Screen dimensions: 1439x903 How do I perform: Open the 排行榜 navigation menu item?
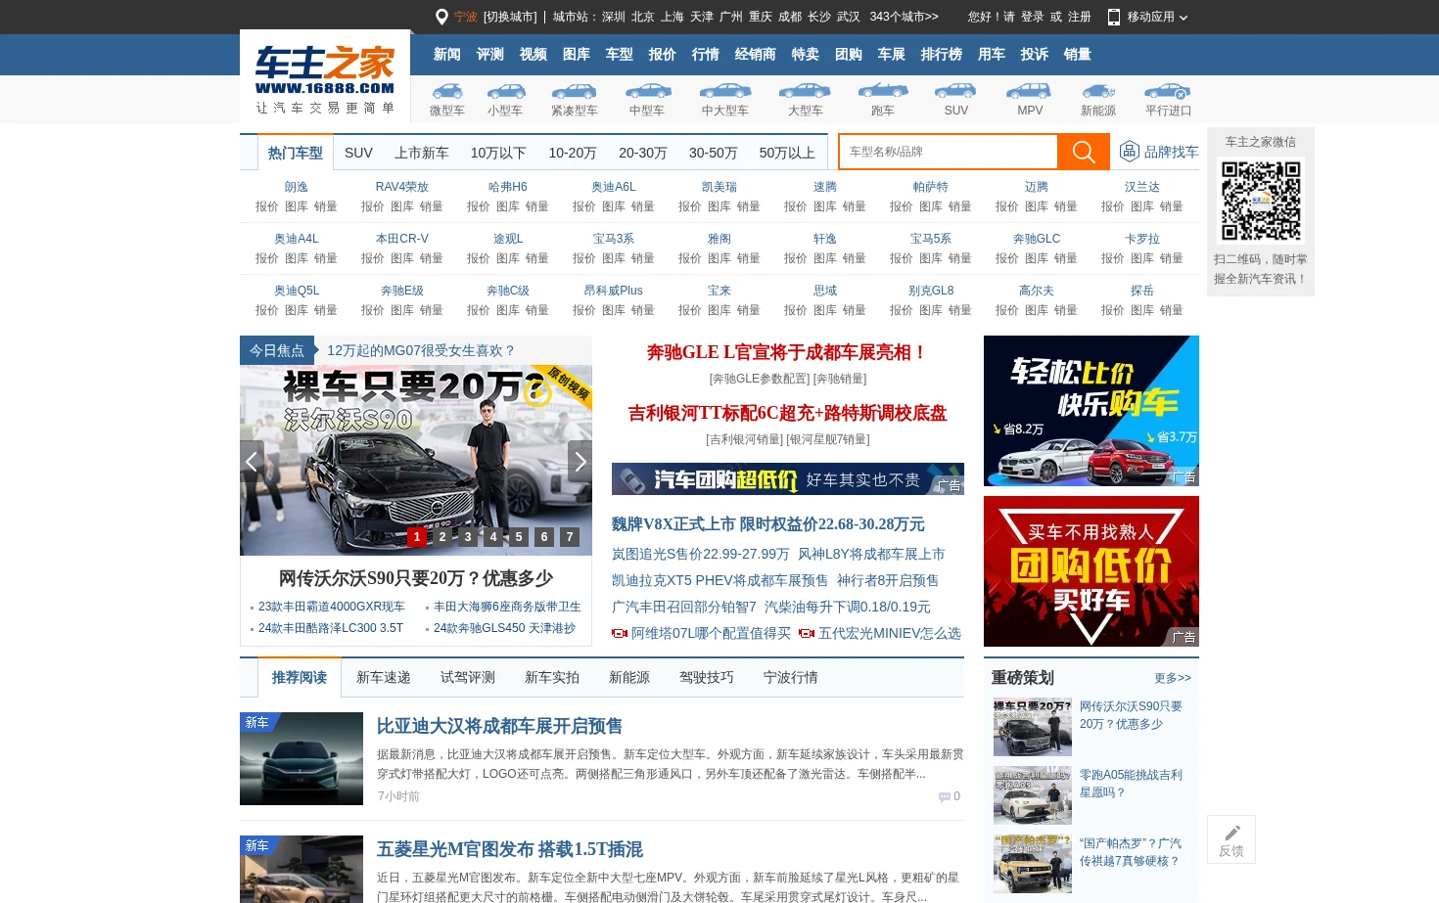coord(942,55)
